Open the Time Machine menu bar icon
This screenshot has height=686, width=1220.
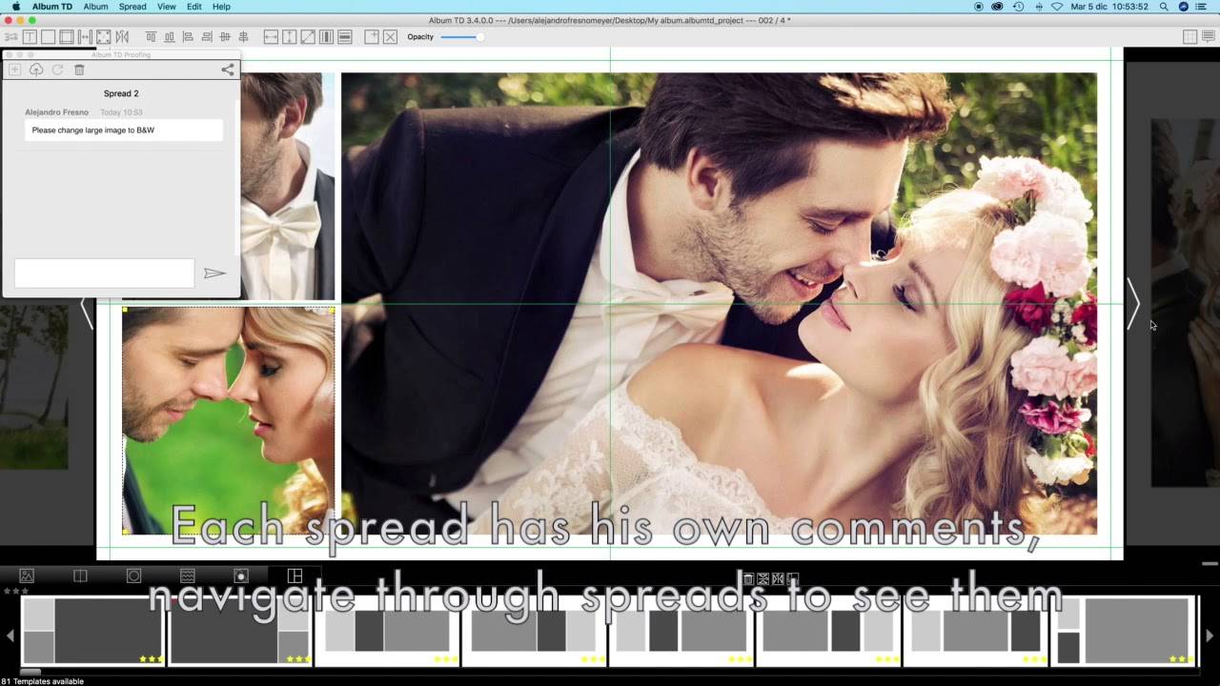click(1018, 7)
